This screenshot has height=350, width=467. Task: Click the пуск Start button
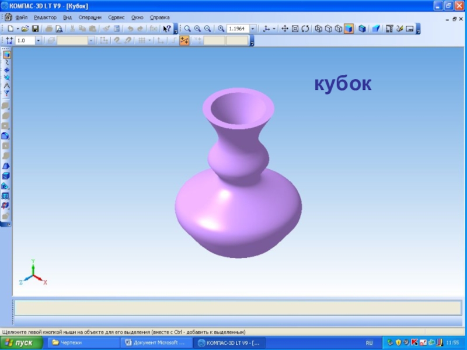[21, 343]
